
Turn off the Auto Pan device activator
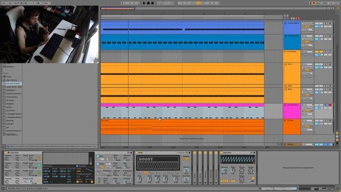pyautogui.click(x=222, y=153)
